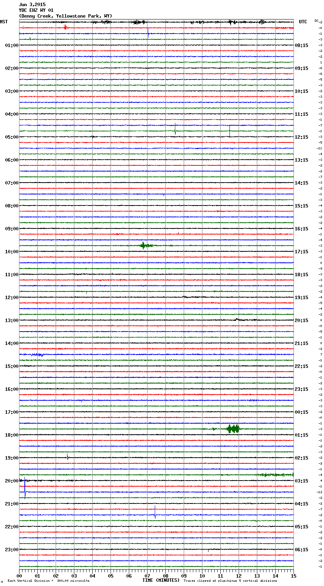Click the UTC time zone label
This screenshot has width=324, height=586.
click(303, 22)
